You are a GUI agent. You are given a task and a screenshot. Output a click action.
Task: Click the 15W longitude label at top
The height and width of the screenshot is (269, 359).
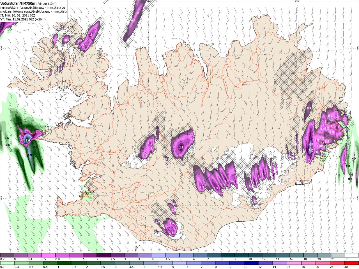click(297, 1)
